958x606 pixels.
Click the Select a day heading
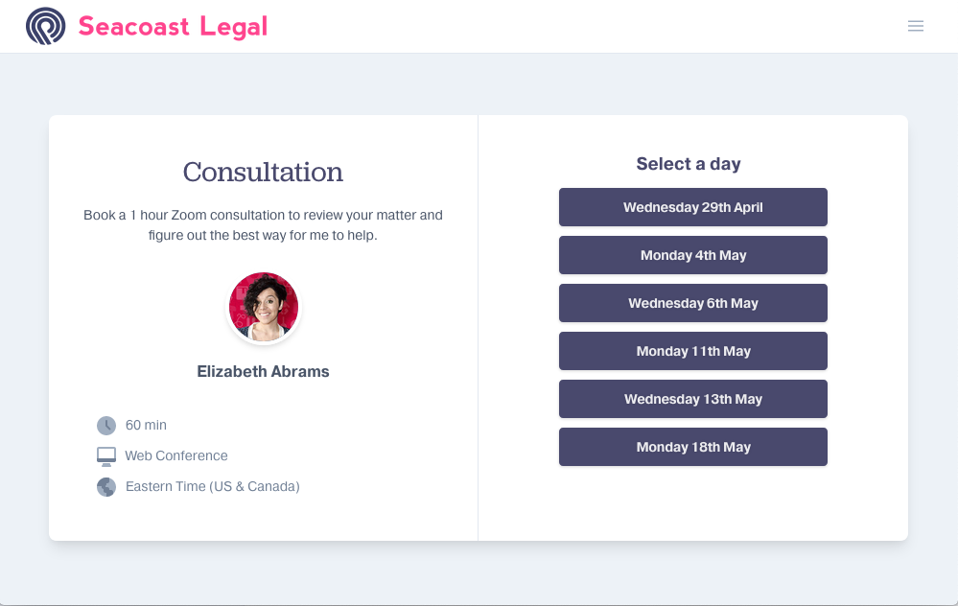point(689,163)
